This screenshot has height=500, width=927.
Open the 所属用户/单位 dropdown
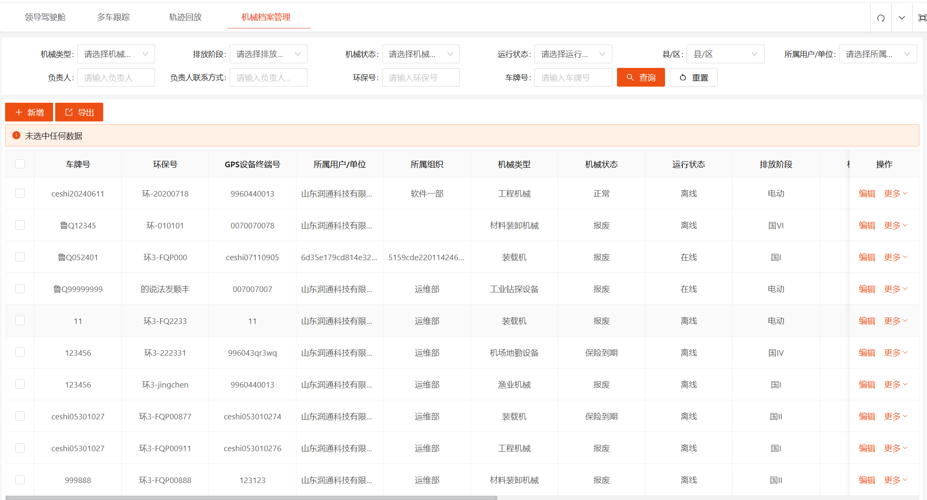[878, 54]
